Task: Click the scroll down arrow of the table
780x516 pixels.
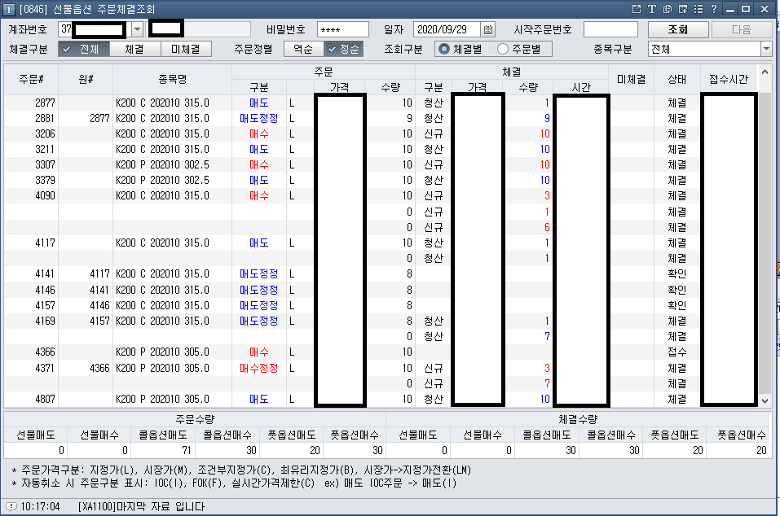Action: pos(765,400)
